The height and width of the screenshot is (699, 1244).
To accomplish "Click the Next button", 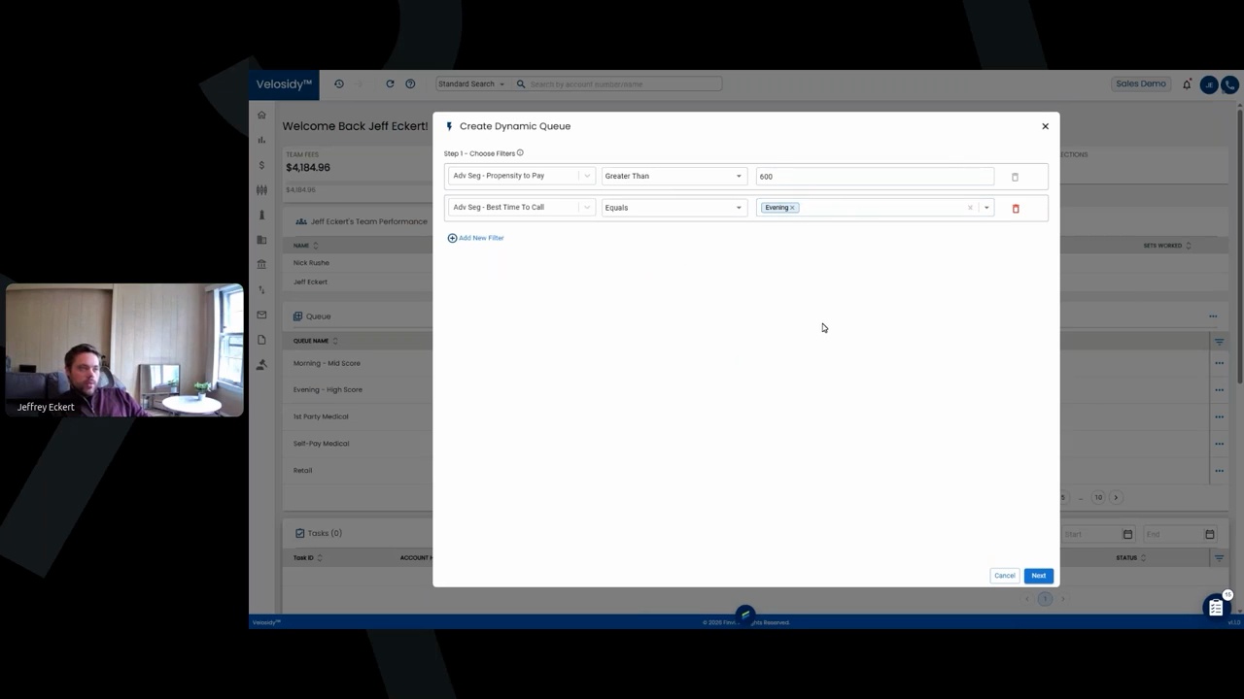I will pyautogui.click(x=1038, y=576).
